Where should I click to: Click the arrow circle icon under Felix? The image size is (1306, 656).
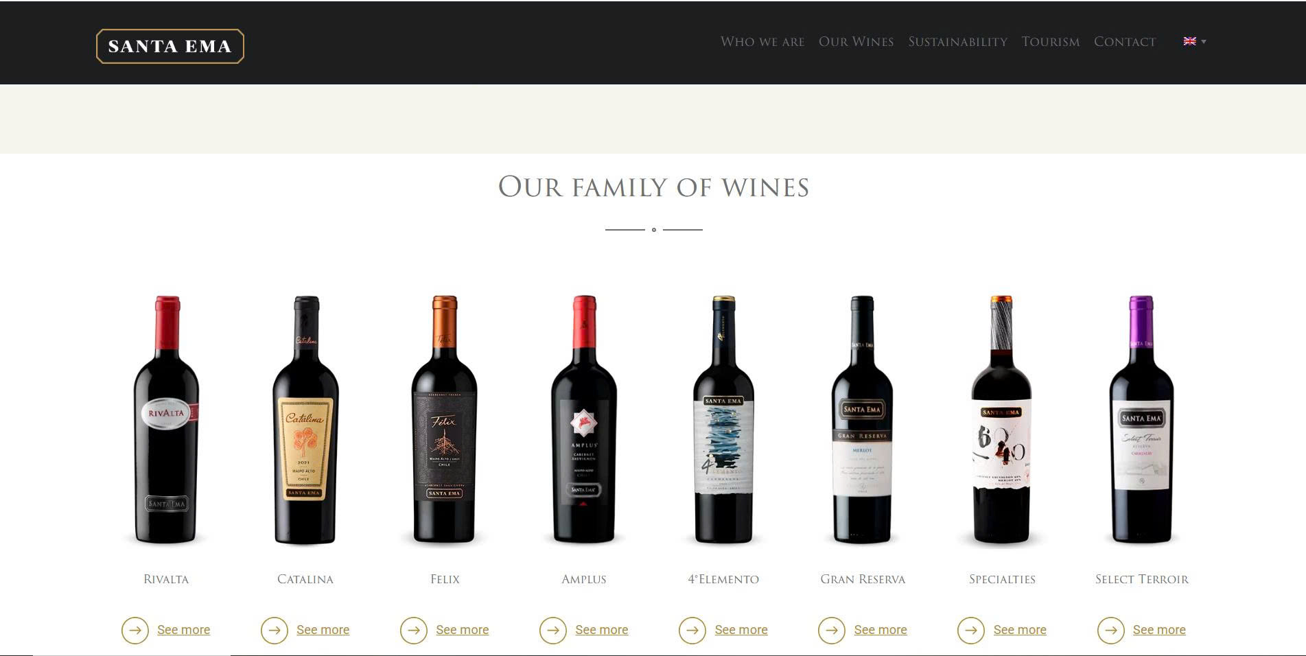(x=414, y=630)
